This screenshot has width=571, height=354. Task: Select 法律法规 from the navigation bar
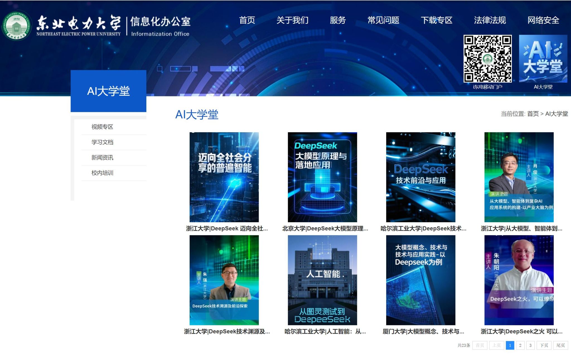pos(490,20)
